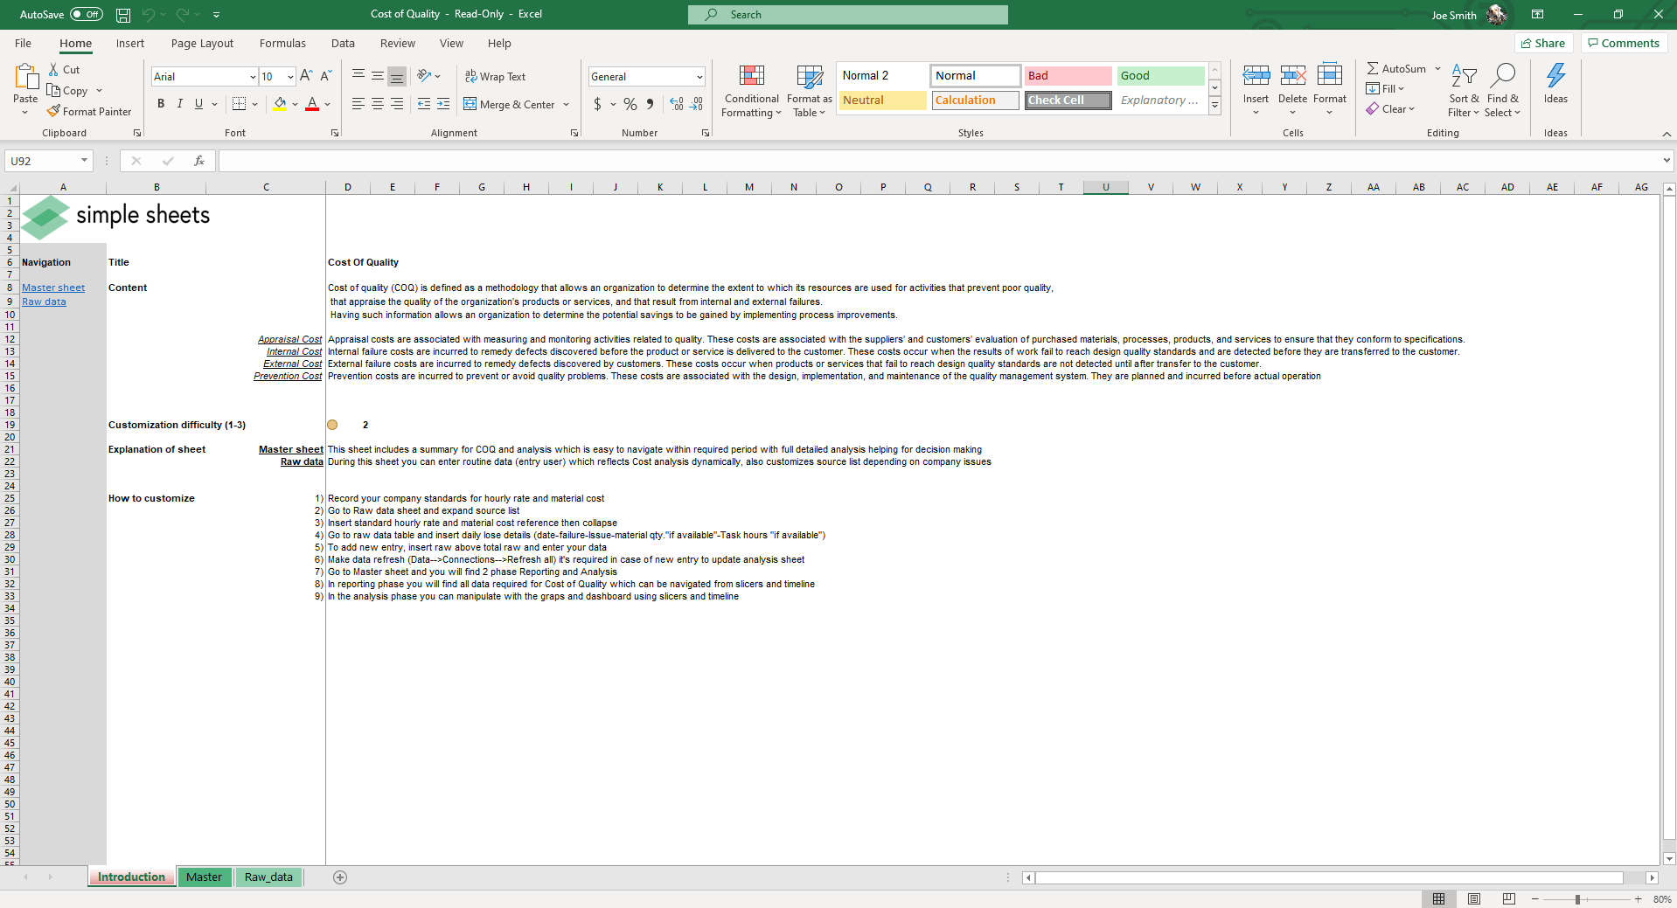1677x908 pixels.
Task: Expand the formula bar
Action: coord(1667,161)
